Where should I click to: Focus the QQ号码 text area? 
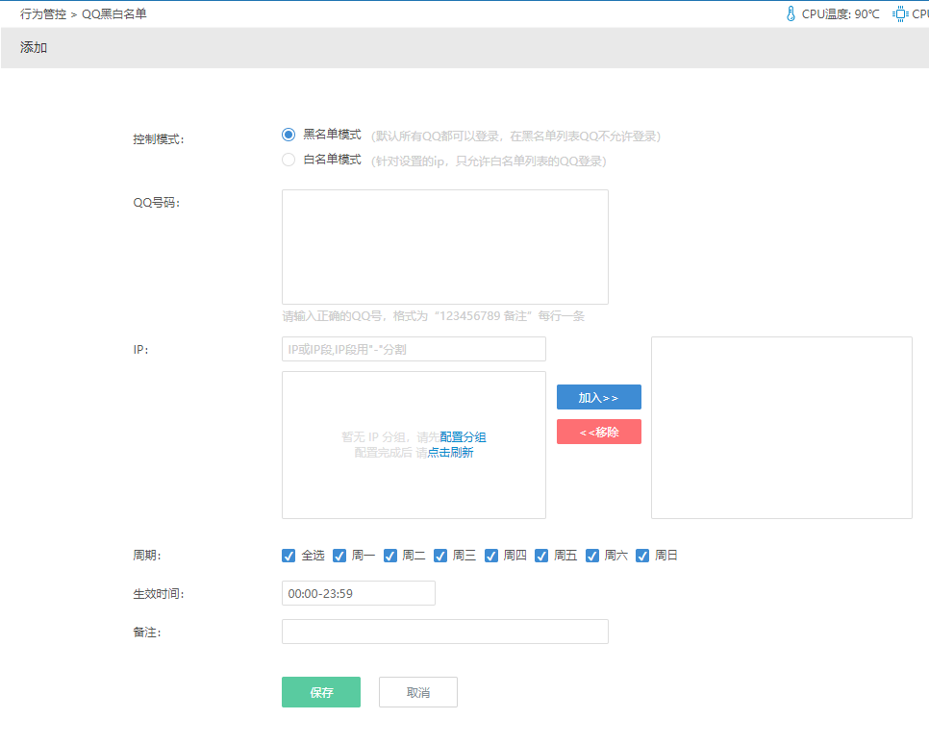coord(445,247)
